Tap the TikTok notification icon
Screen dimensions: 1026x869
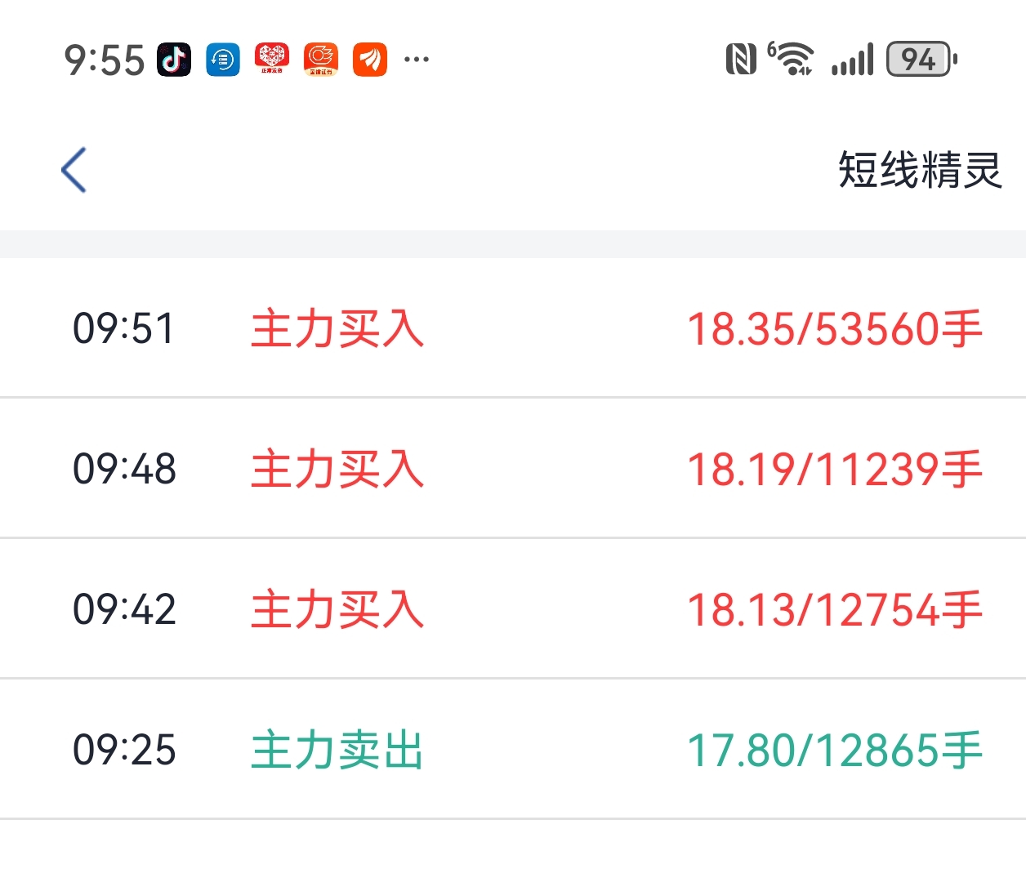[174, 60]
